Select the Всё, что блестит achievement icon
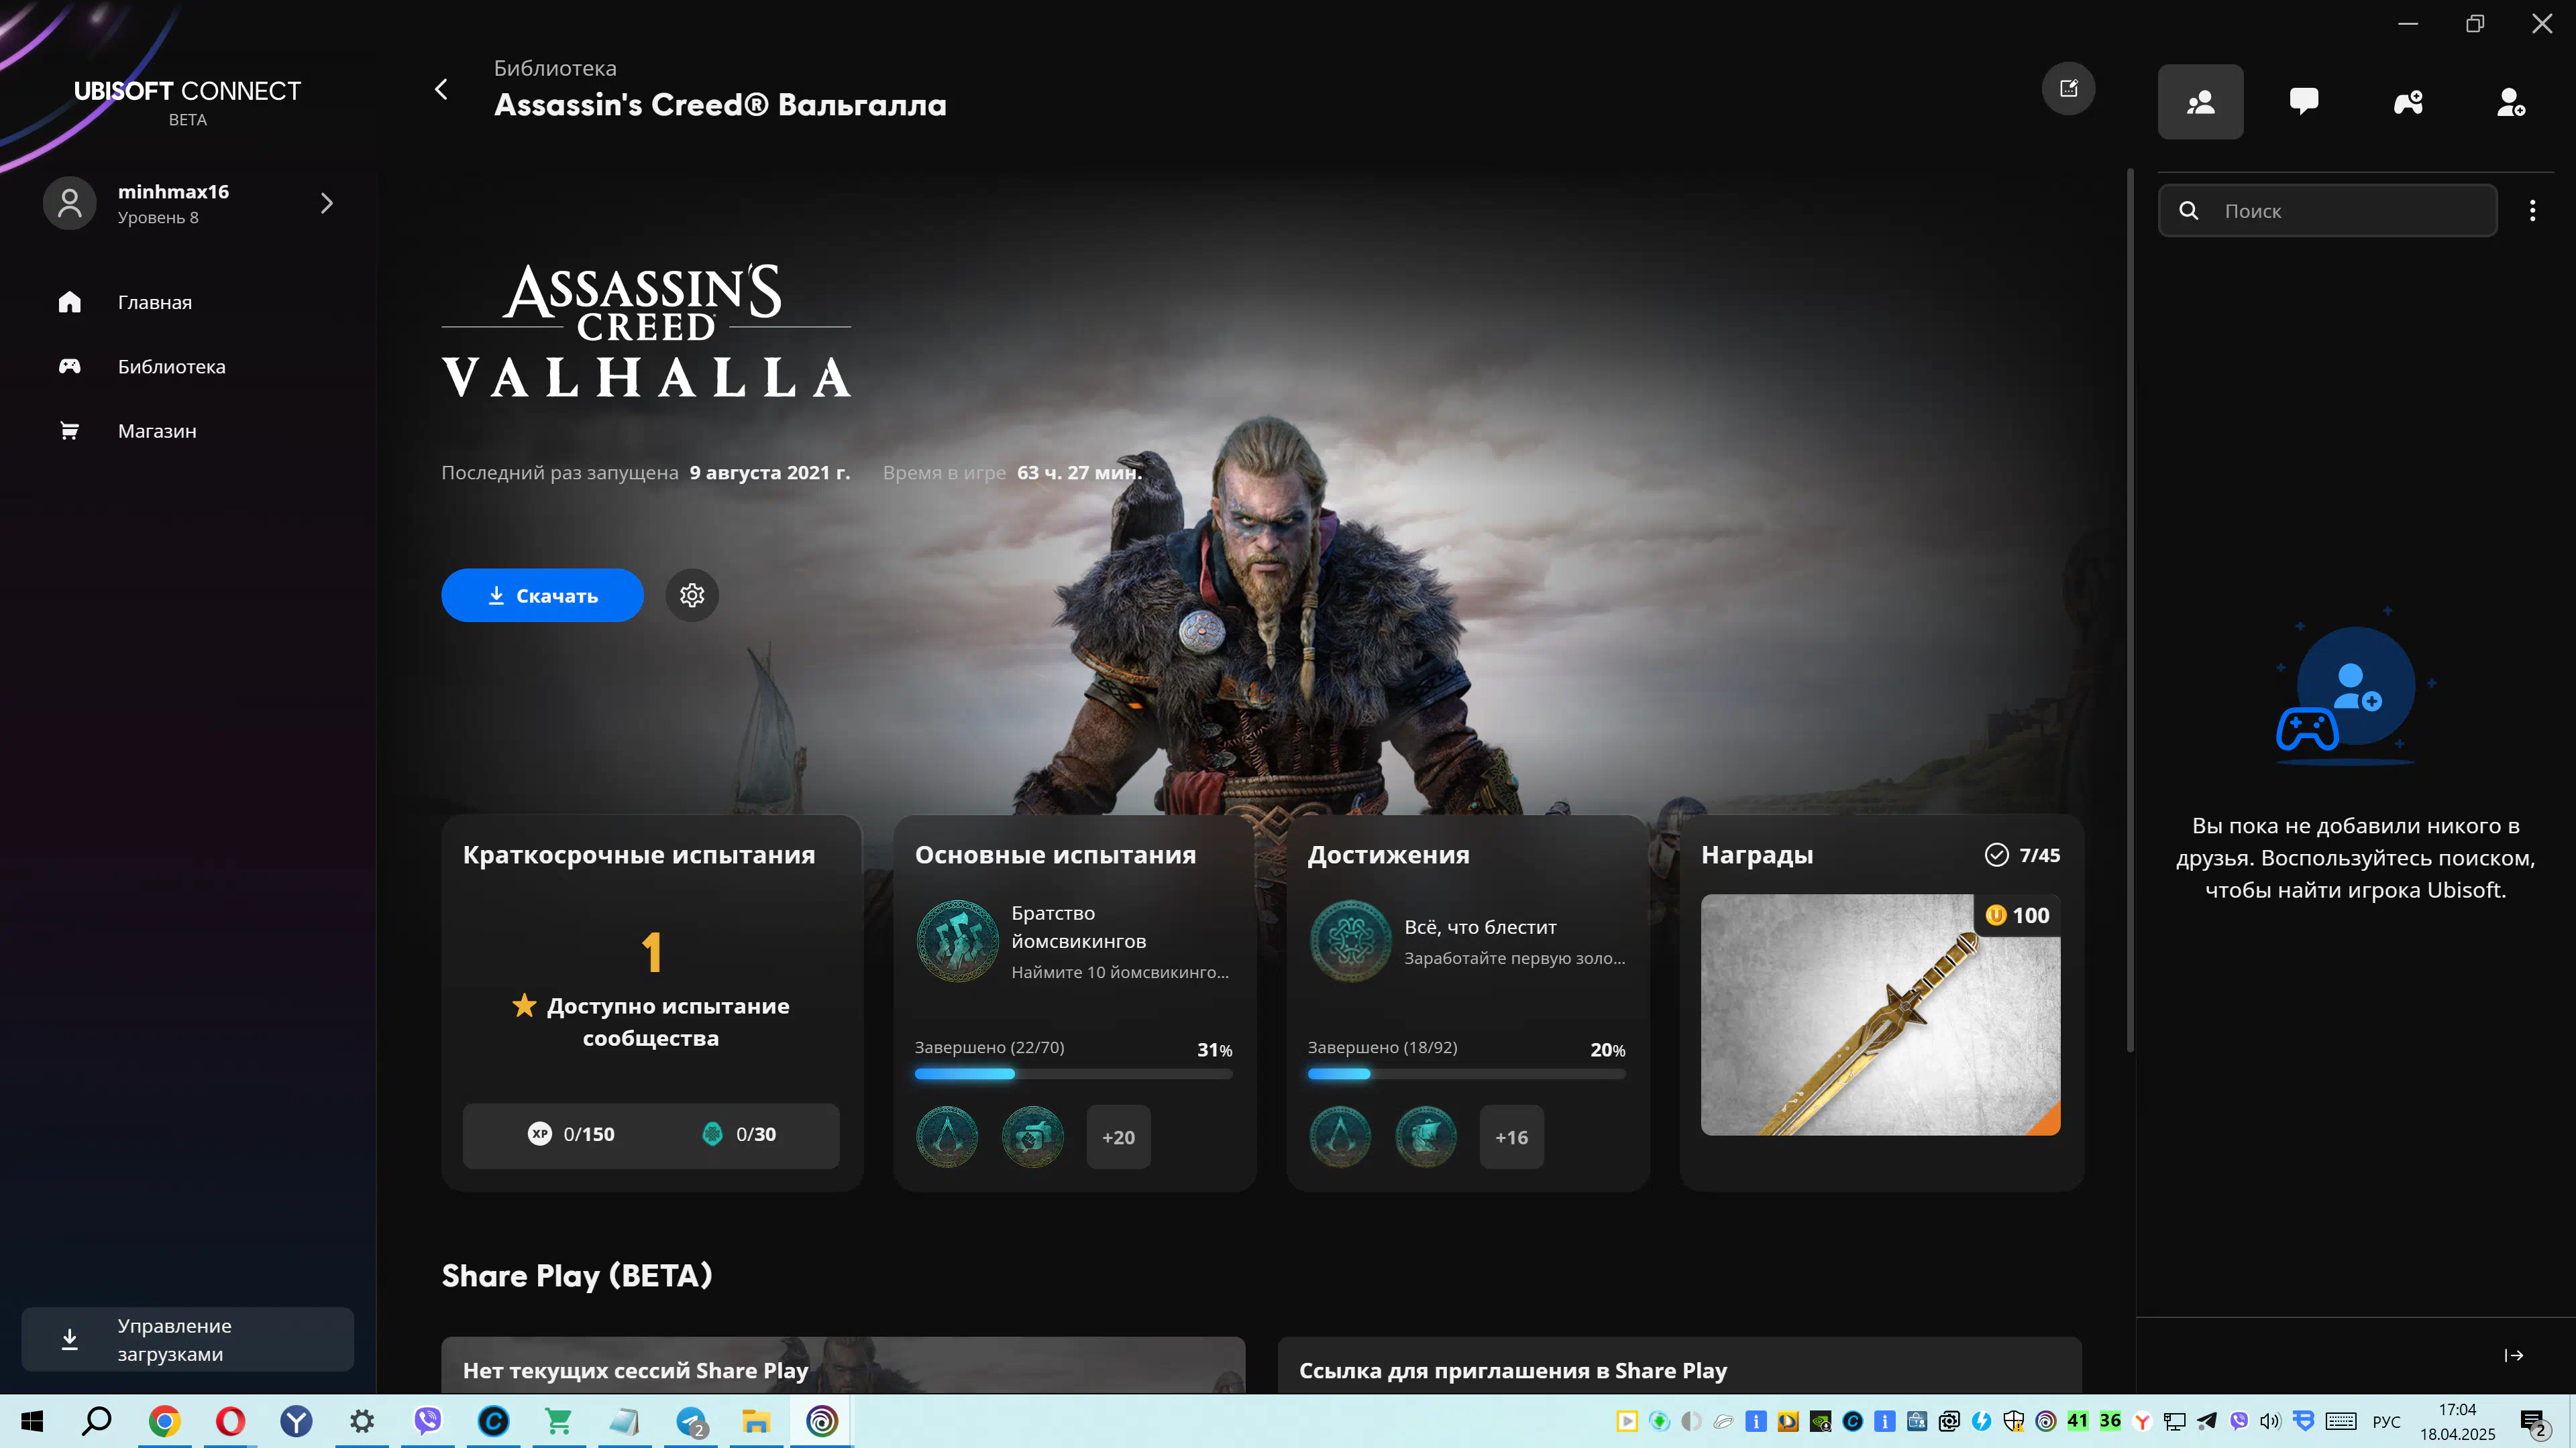This screenshot has width=2576, height=1448. [1350, 941]
